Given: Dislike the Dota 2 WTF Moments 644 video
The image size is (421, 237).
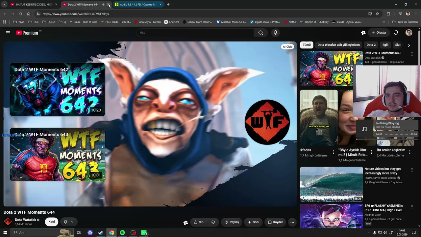Looking at the screenshot, I should pos(213,222).
